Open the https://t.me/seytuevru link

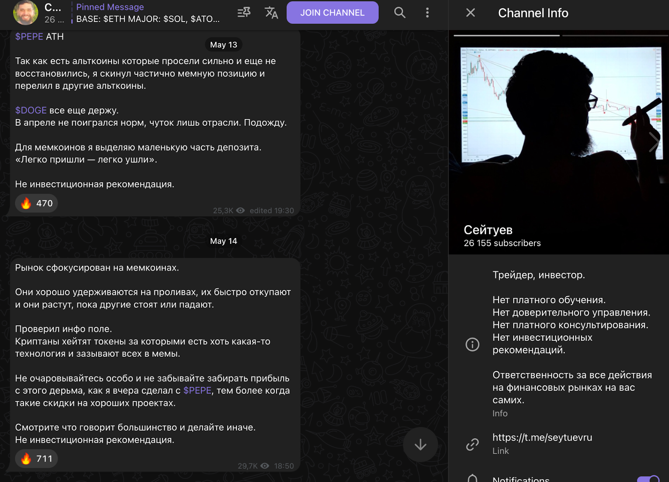coord(542,437)
